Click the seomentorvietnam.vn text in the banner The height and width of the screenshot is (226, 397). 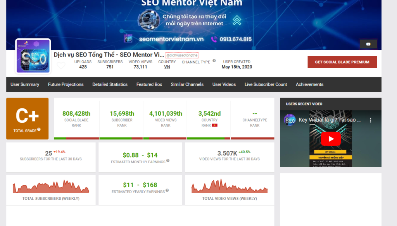pos(171,39)
